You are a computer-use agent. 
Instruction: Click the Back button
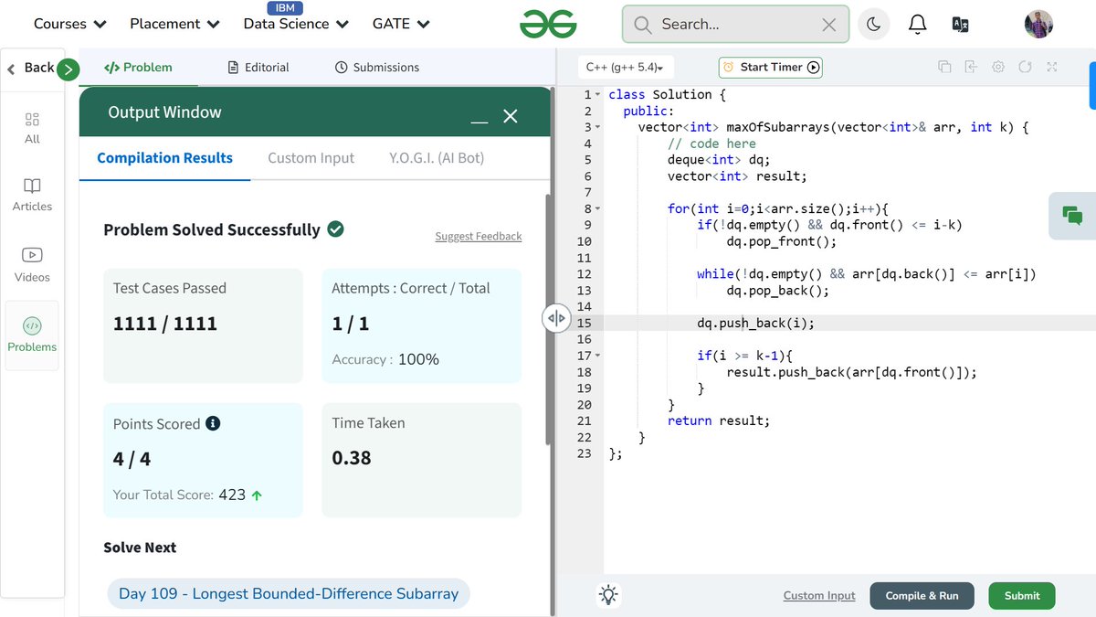click(x=31, y=68)
